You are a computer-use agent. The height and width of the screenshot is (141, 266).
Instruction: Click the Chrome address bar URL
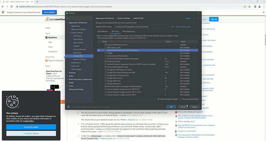[x=65, y=7]
